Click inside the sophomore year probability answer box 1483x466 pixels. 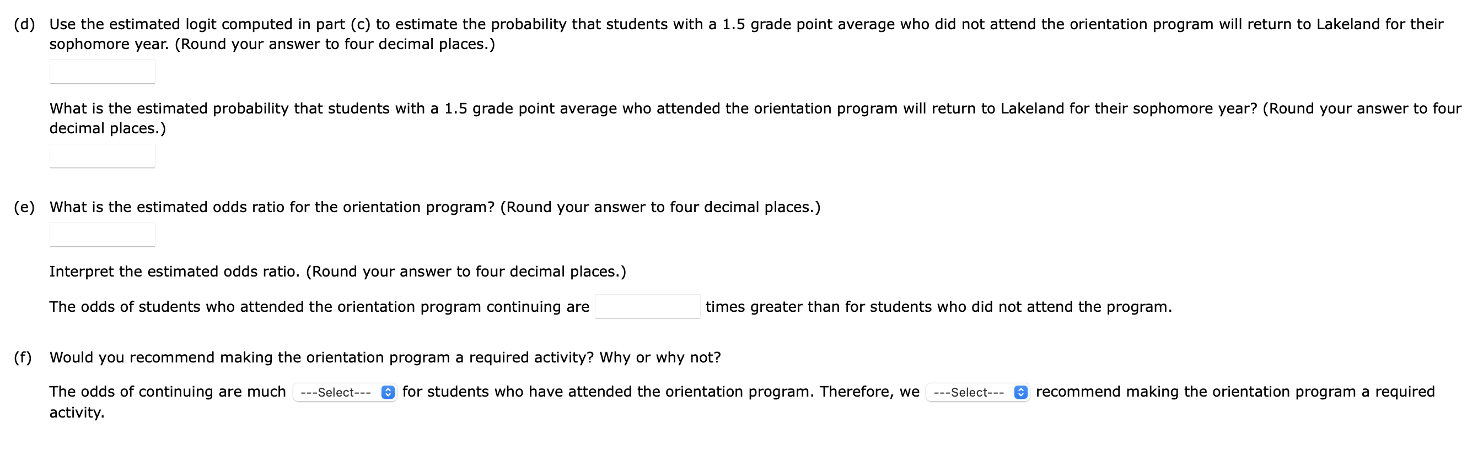pyautogui.click(x=103, y=156)
